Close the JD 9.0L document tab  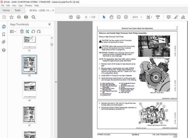tap(53, 10)
